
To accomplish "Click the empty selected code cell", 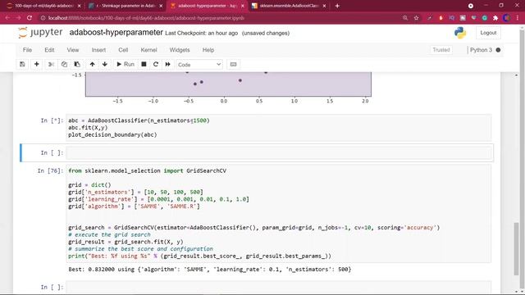I will coord(279,153).
